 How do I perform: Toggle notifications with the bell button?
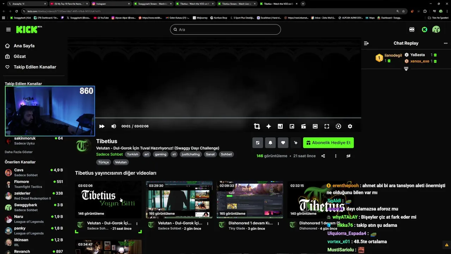(x=270, y=143)
